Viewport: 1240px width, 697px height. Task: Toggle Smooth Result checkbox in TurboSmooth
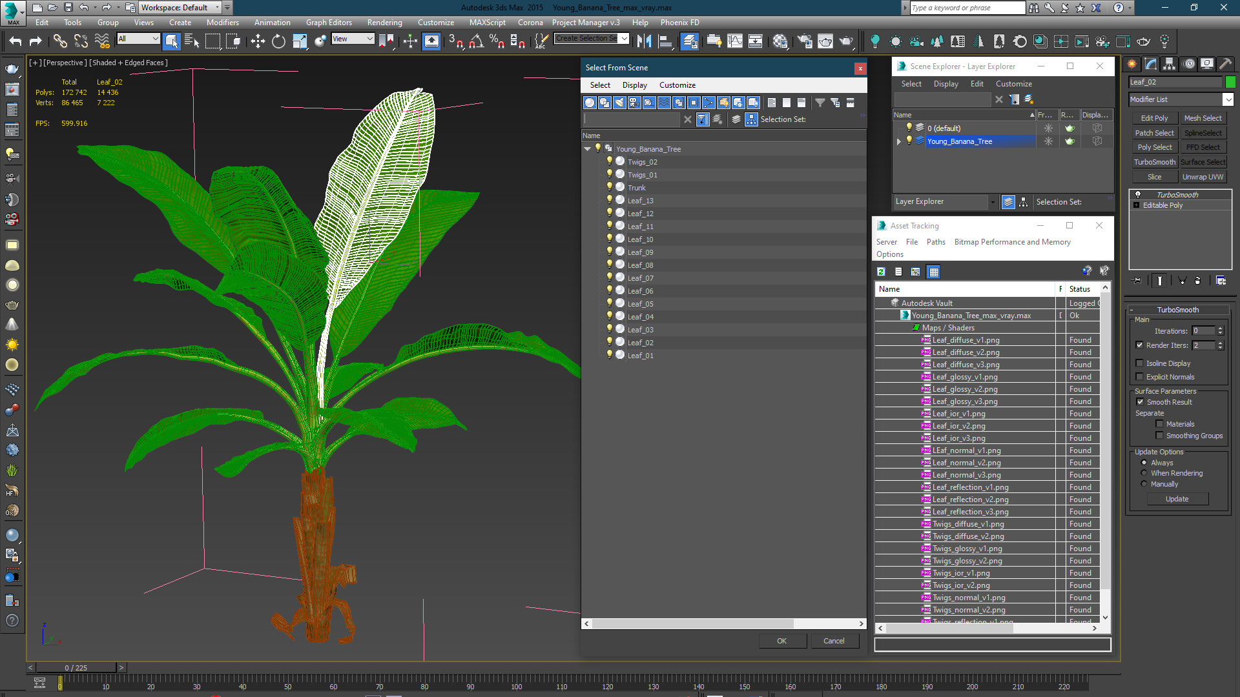tap(1139, 401)
